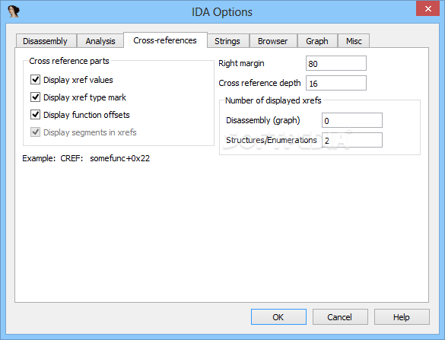This screenshot has width=445, height=340.
Task: Switch to the Graph tab
Action: [317, 41]
